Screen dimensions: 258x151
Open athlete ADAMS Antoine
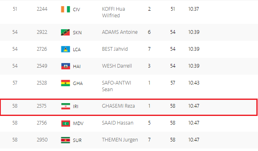(120, 32)
